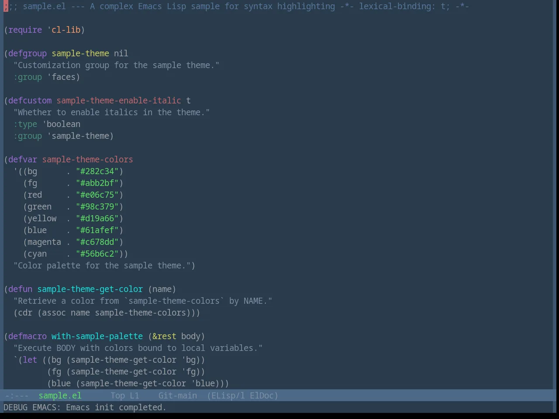The width and height of the screenshot is (559, 419).
Task: Click the "#d19a66" color string
Action: point(97,218)
